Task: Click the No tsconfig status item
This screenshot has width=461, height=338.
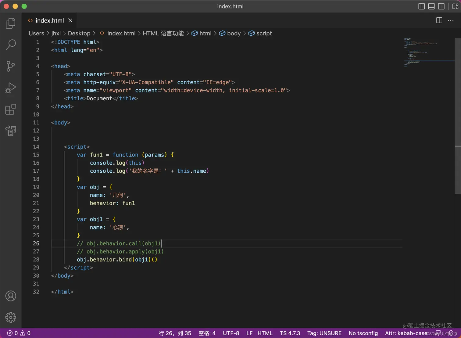Action: pos(363,333)
